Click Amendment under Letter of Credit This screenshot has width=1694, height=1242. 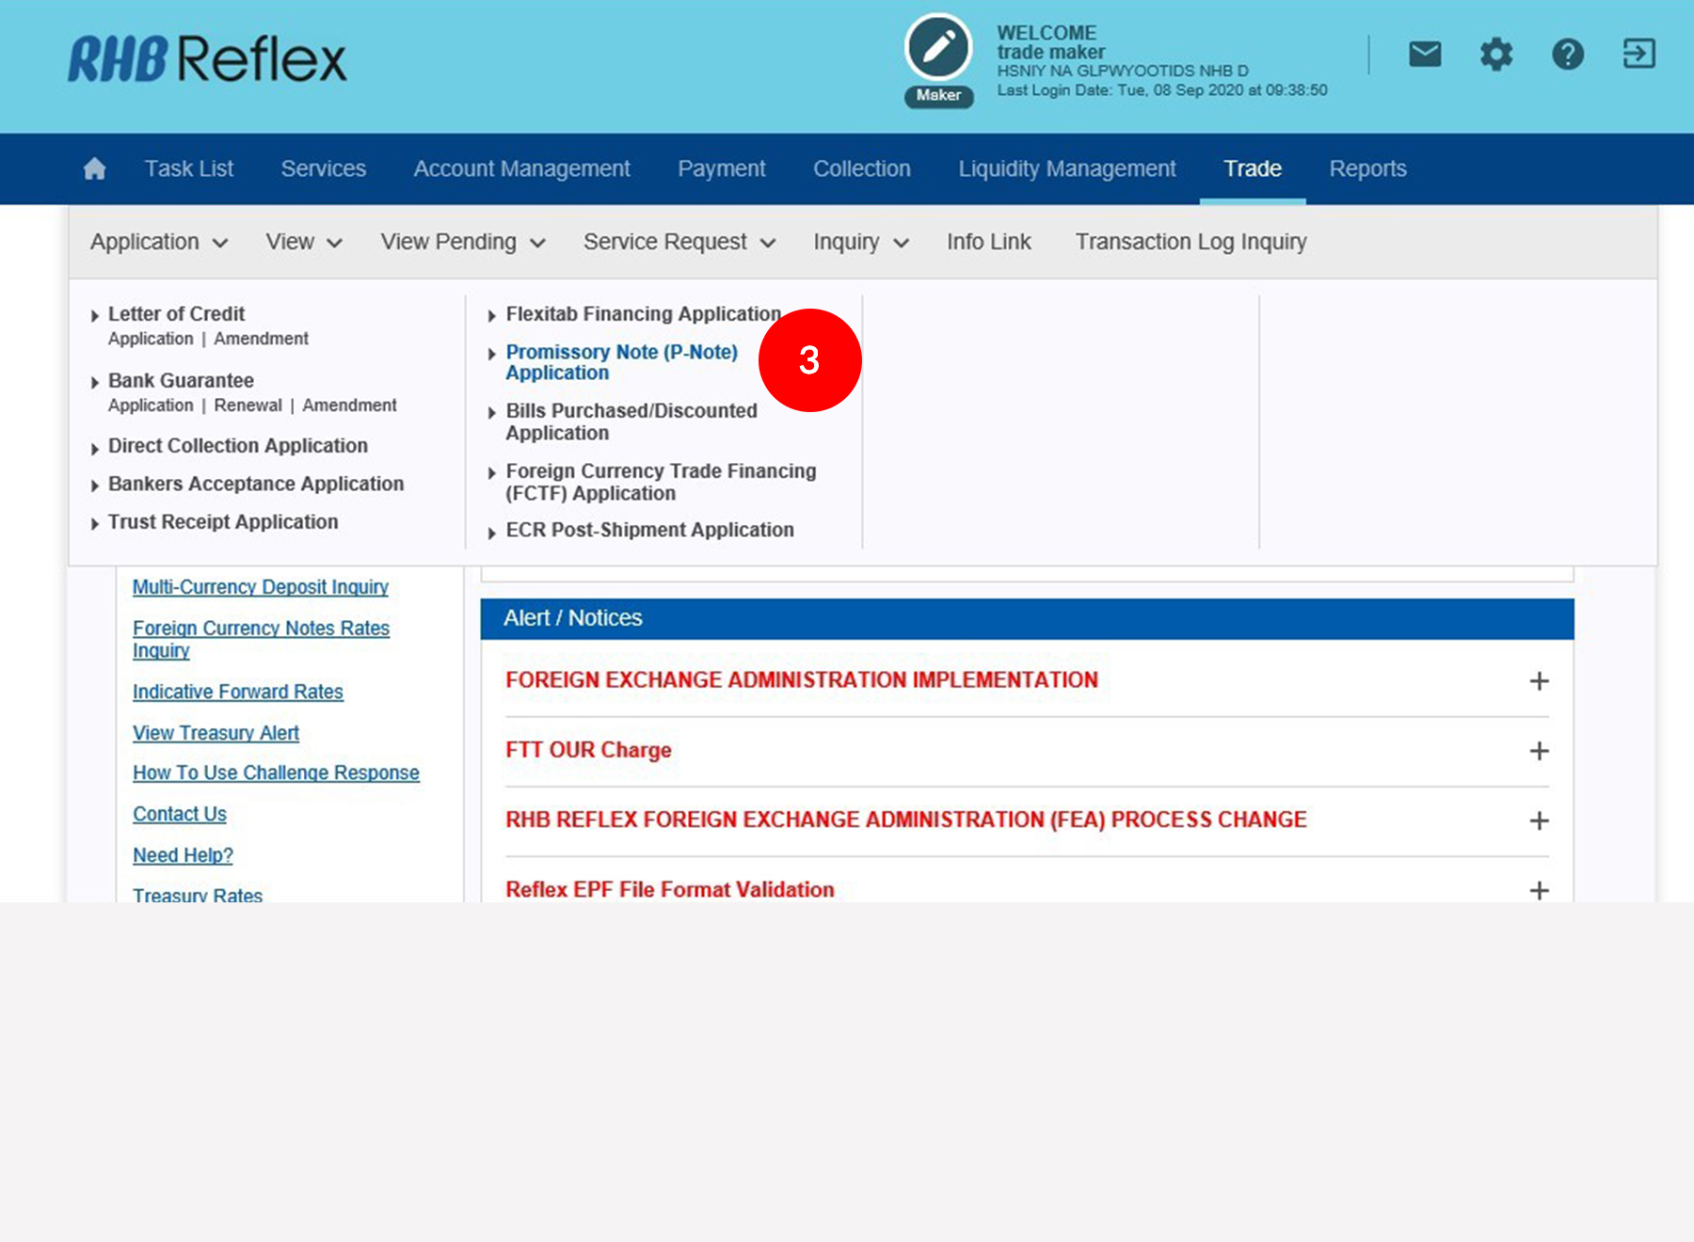[x=261, y=339]
